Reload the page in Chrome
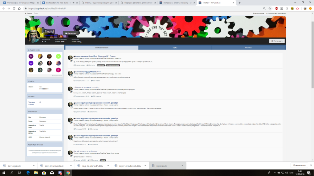Image resolution: width=314 pixels, height=176 pixels. (x=14, y=8)
